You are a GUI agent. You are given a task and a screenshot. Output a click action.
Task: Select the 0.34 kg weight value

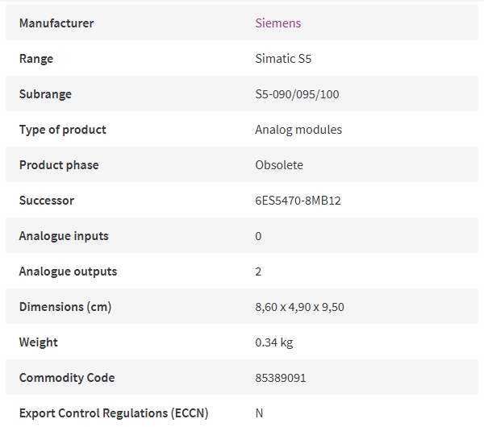[x=274, y=342]
